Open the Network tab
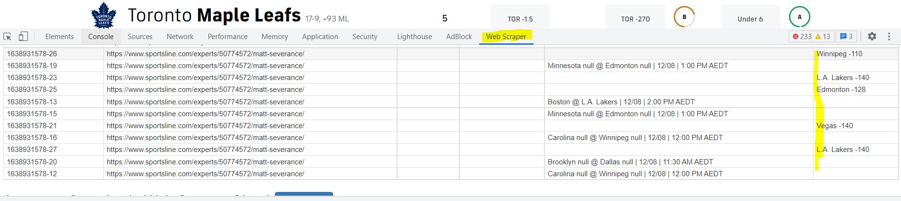 pos(180,36)
